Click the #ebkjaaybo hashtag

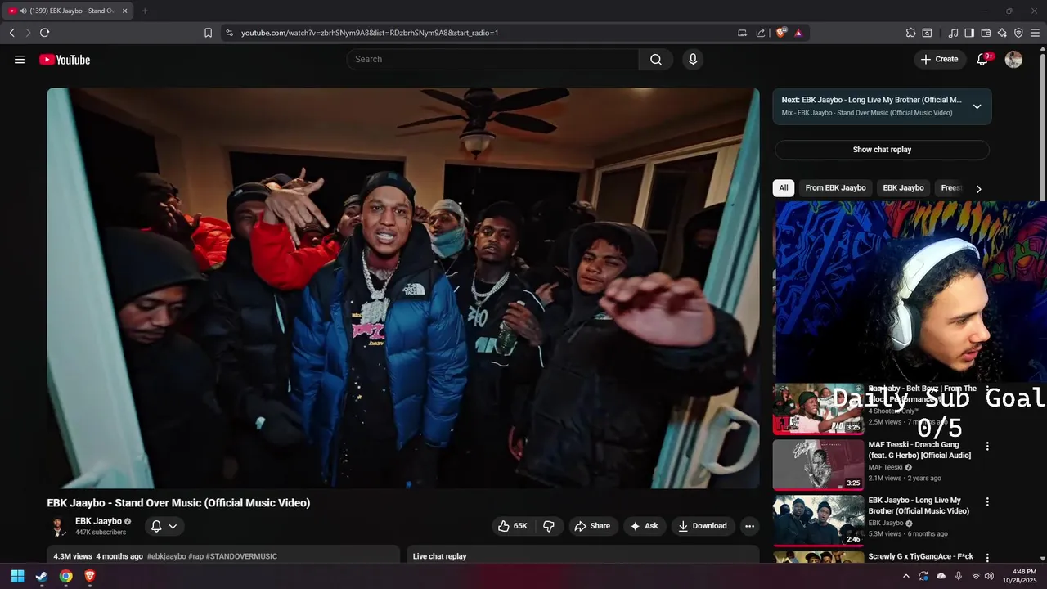pos(166,556)
